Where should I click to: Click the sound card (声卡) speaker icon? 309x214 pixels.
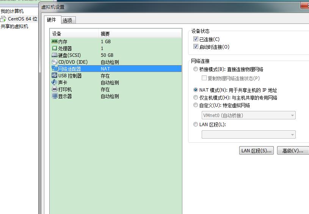(54, 82)
